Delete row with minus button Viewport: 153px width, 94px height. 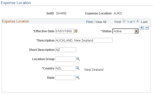coord(147,28)
